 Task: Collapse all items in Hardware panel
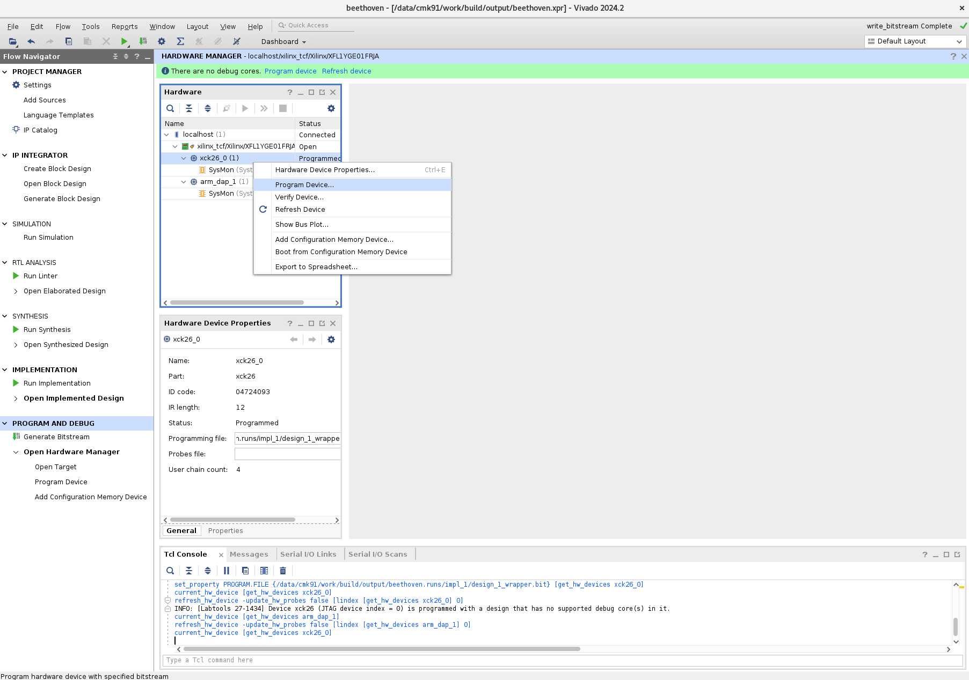(x=189, y=108)
